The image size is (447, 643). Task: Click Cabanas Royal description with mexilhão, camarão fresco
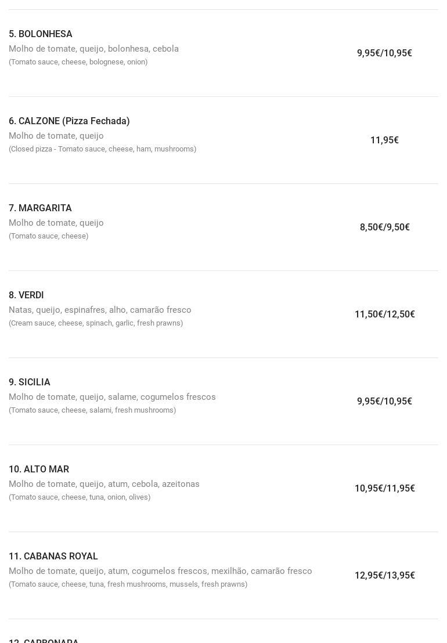[160, 571]
